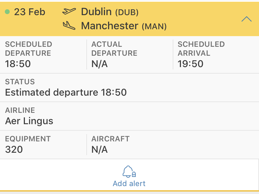Viewport: 259px width, 194px height.
Task: Click the Aer Lingus airline name
Action: coord(29,121)
